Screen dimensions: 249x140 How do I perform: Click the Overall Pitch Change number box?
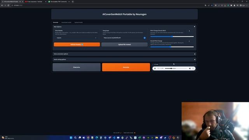190,41
